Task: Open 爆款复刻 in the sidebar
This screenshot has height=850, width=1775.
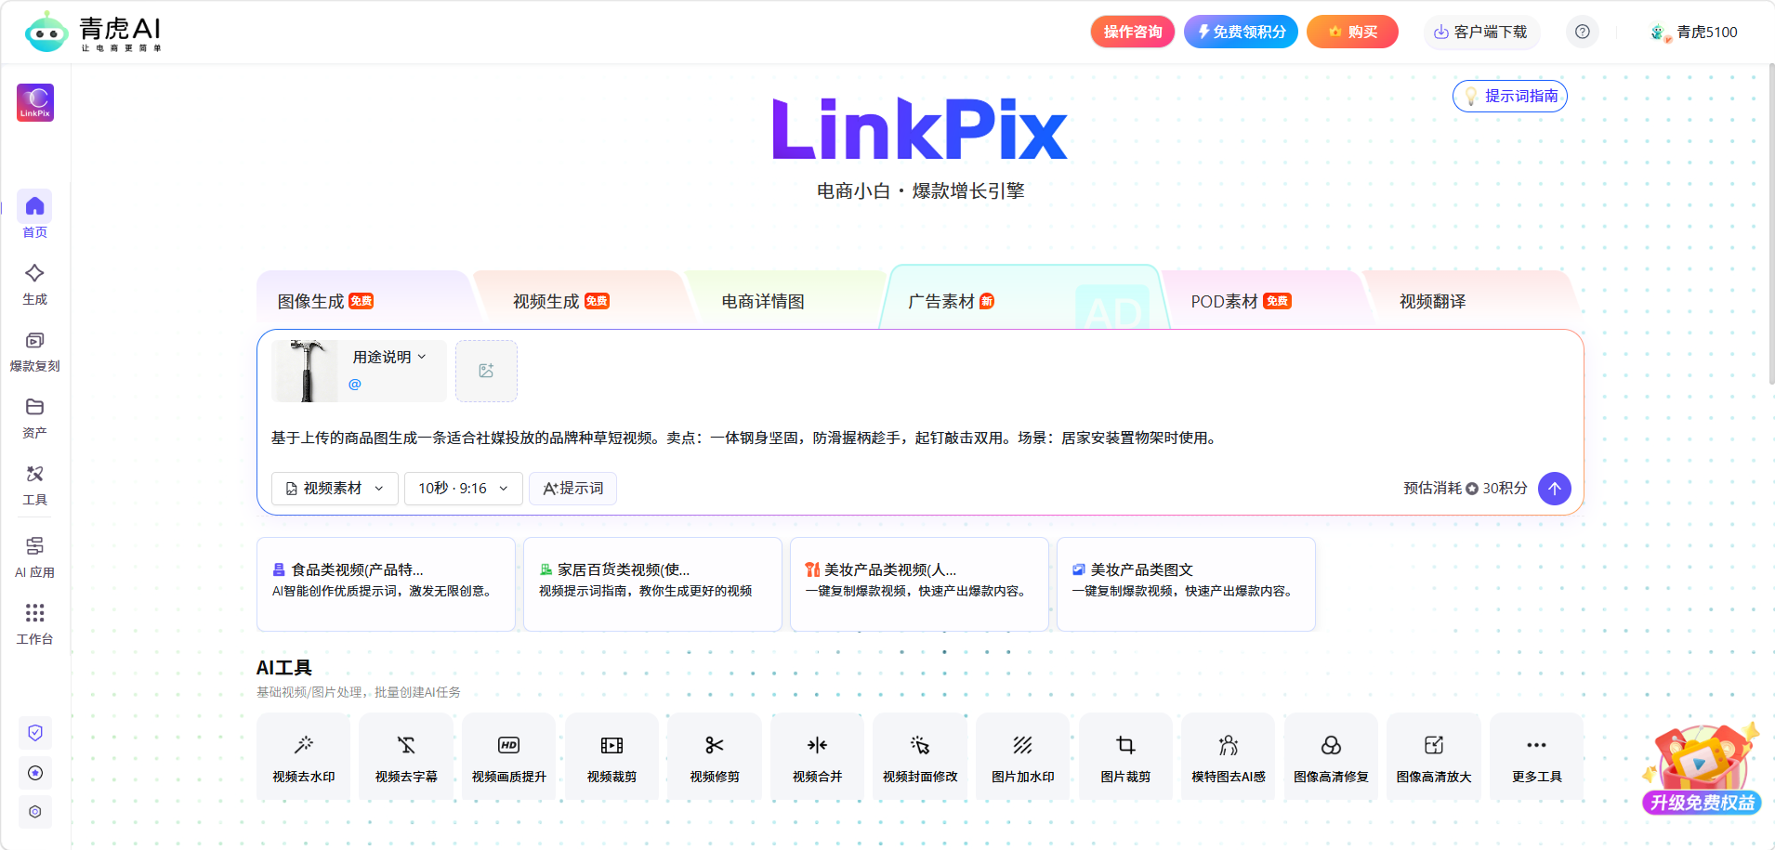Action: (x=35, y=351)
